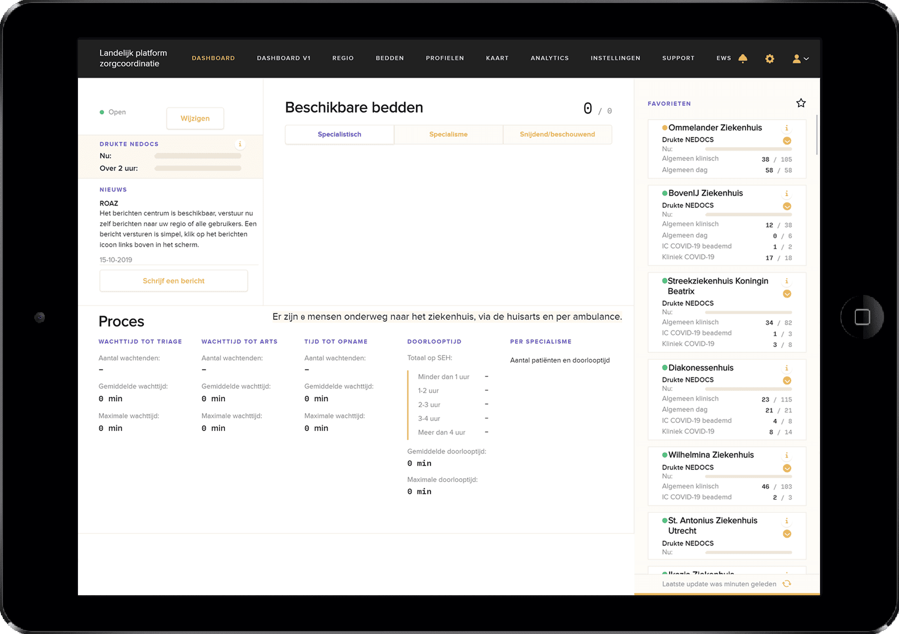Image resolution: width=899 pixels, height=634 pixels.
Task: Click Schrijf een bericht button
Action: pyautogui.click(x=174, y=281)
